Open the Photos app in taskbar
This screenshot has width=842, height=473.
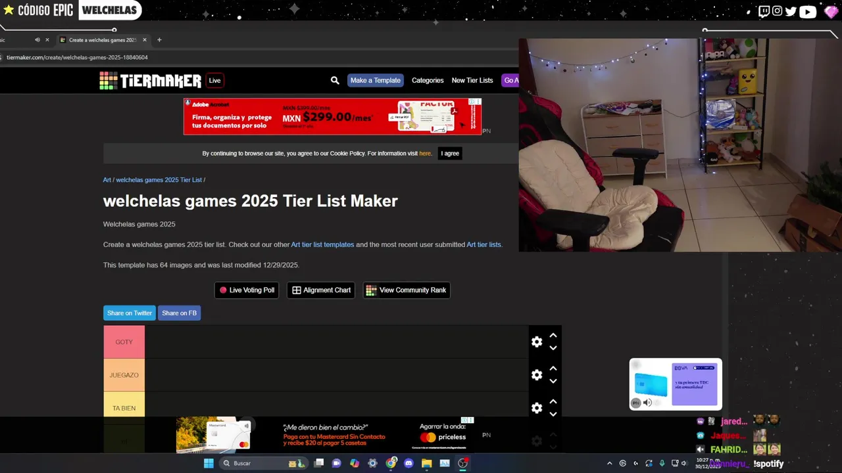tap(445, 463)
